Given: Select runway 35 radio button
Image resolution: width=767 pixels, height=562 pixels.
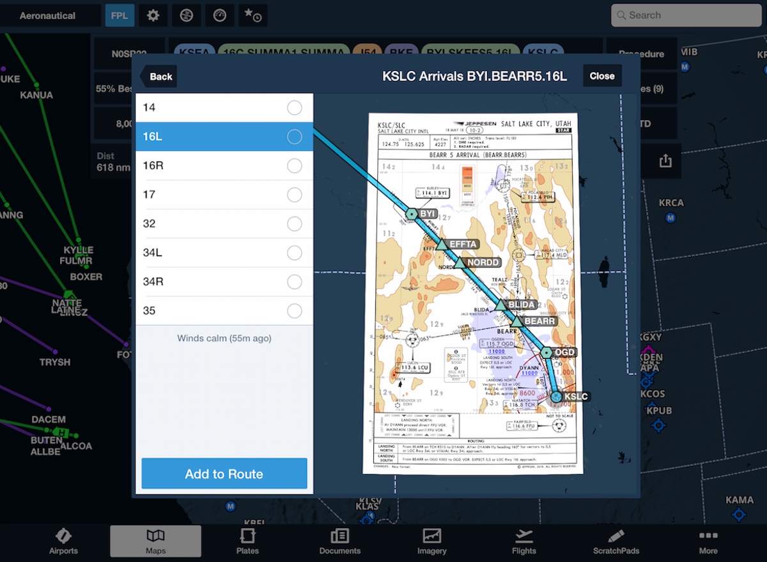Looking at the screenshot, I should coord(295,311).
